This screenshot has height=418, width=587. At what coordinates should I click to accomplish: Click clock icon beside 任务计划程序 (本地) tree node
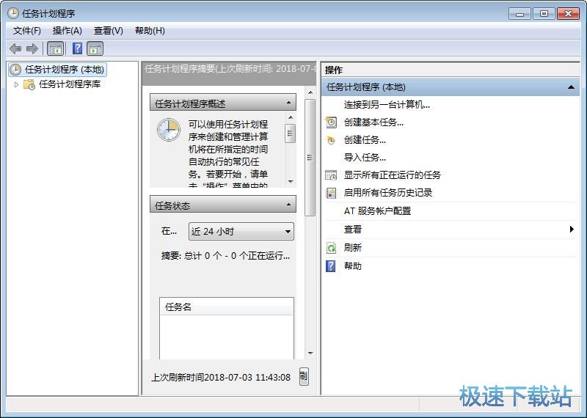(x=15, y=70)
